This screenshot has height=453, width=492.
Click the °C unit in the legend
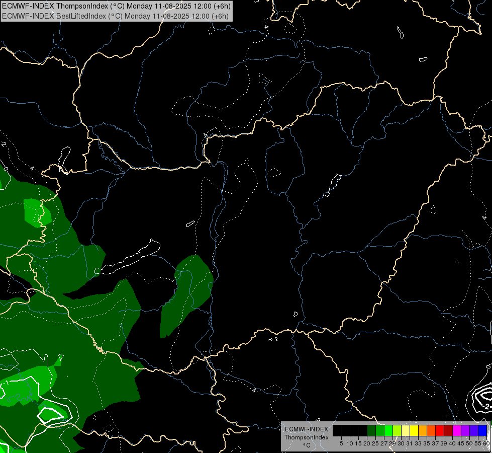(307, 445)
